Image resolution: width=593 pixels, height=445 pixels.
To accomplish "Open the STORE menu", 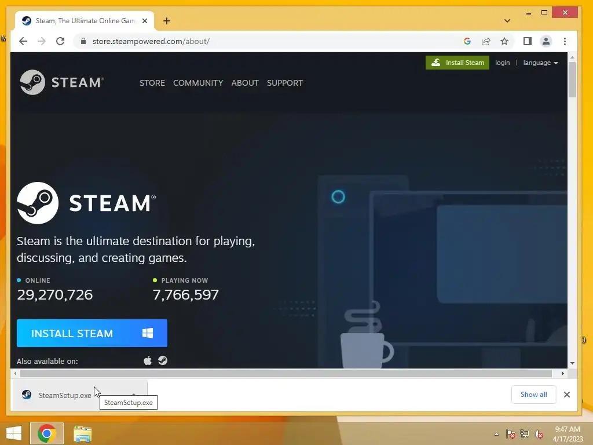I will [152, 83].
